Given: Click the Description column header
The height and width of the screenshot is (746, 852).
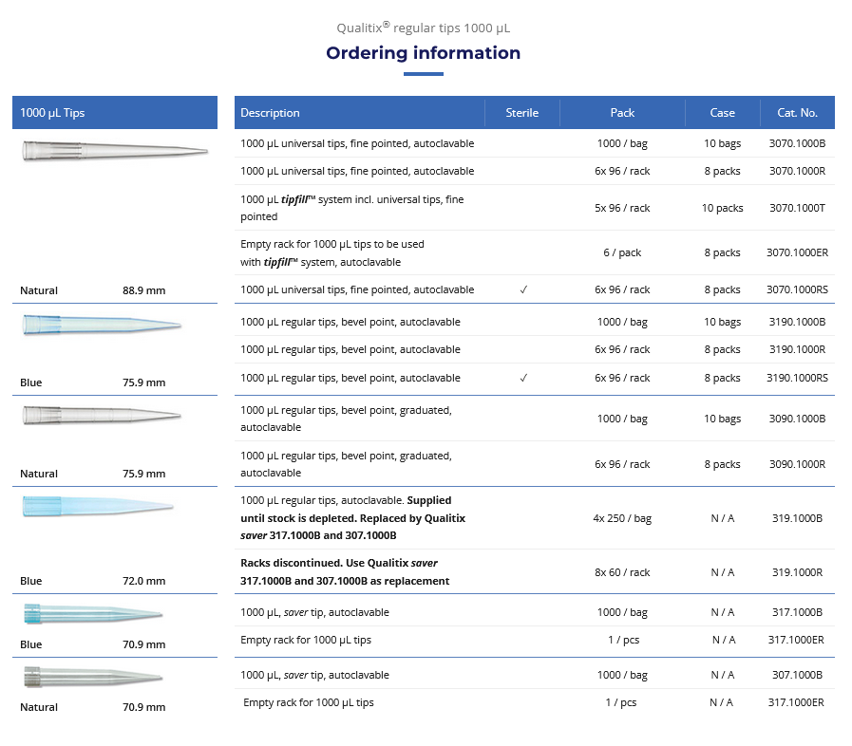Looking at the screenshot, I should pos(271,113).
